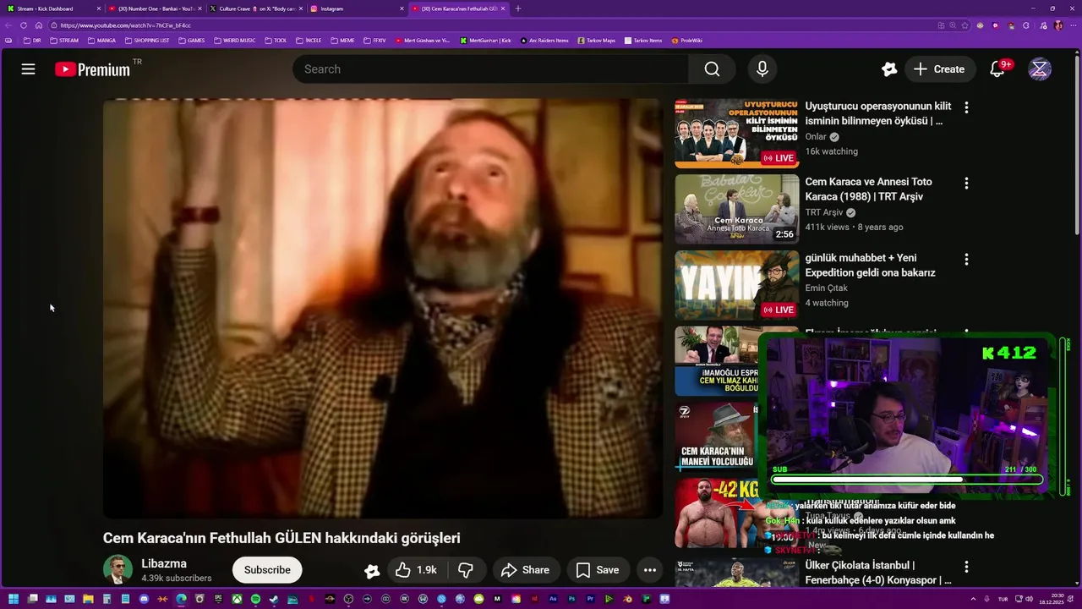Open the MANGA bookmarks folder
The image size is (1082, 609).
pyautogui.click(x=102, y=40)
